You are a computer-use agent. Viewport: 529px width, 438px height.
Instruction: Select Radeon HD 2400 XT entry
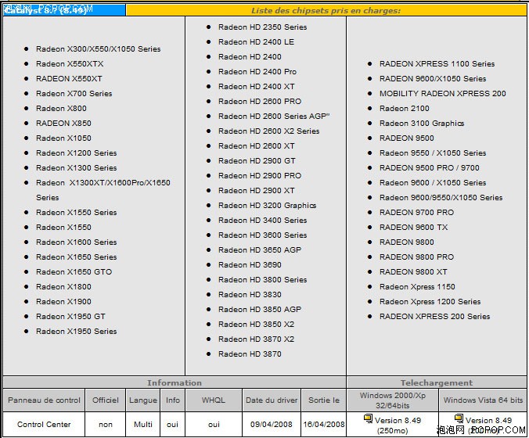tap(256, 86)
